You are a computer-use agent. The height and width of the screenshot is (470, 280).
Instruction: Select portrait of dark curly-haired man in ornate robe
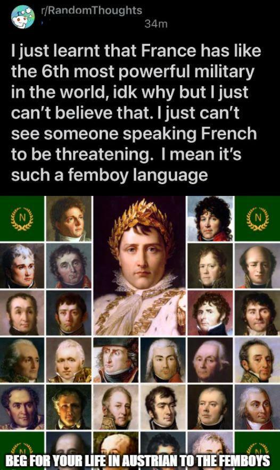point(22,407)
